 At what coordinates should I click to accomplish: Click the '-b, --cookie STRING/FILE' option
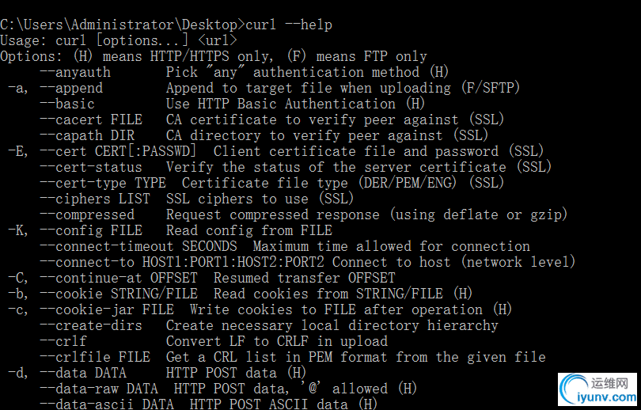coord(103,294)
